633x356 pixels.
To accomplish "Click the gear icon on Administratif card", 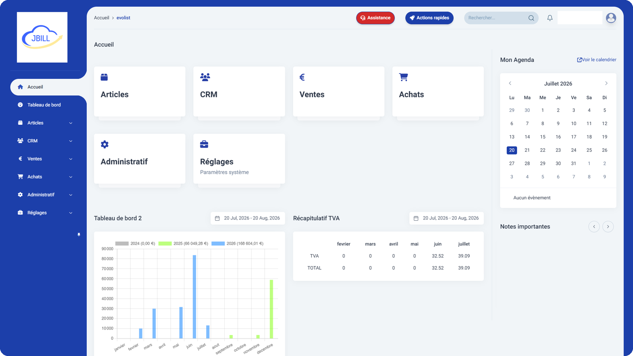I will click(x=104, y=145).
